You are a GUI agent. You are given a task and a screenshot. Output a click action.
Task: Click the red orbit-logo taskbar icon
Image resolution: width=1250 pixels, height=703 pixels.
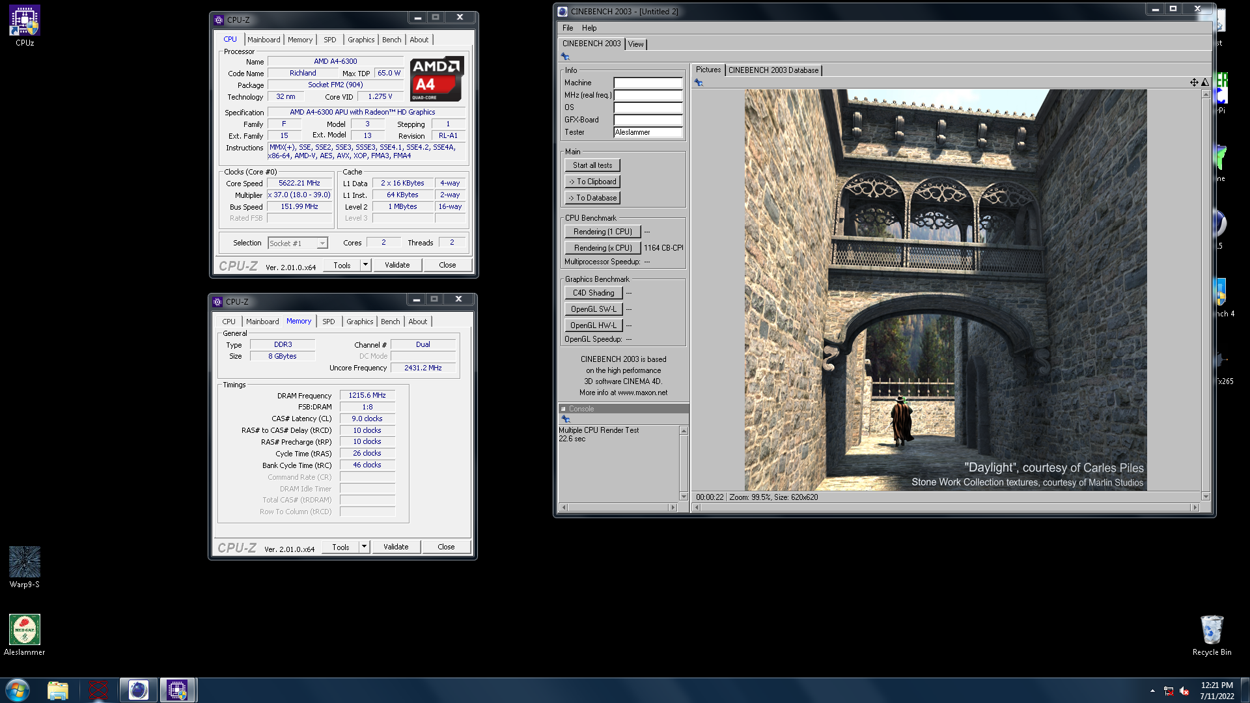coord(98,690)
